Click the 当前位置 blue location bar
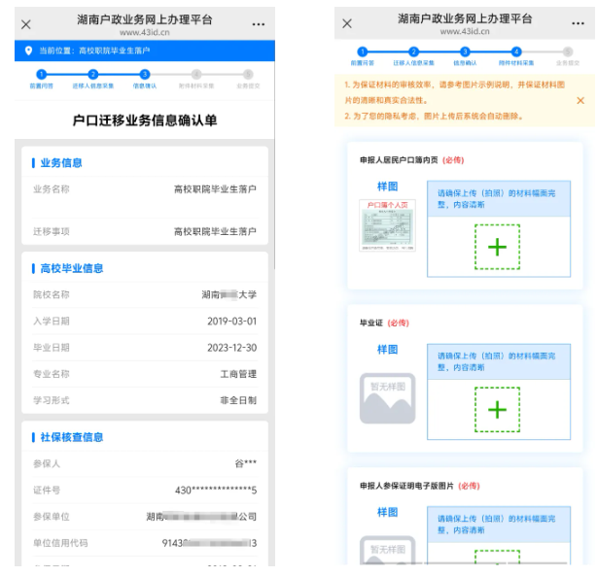 145,50
